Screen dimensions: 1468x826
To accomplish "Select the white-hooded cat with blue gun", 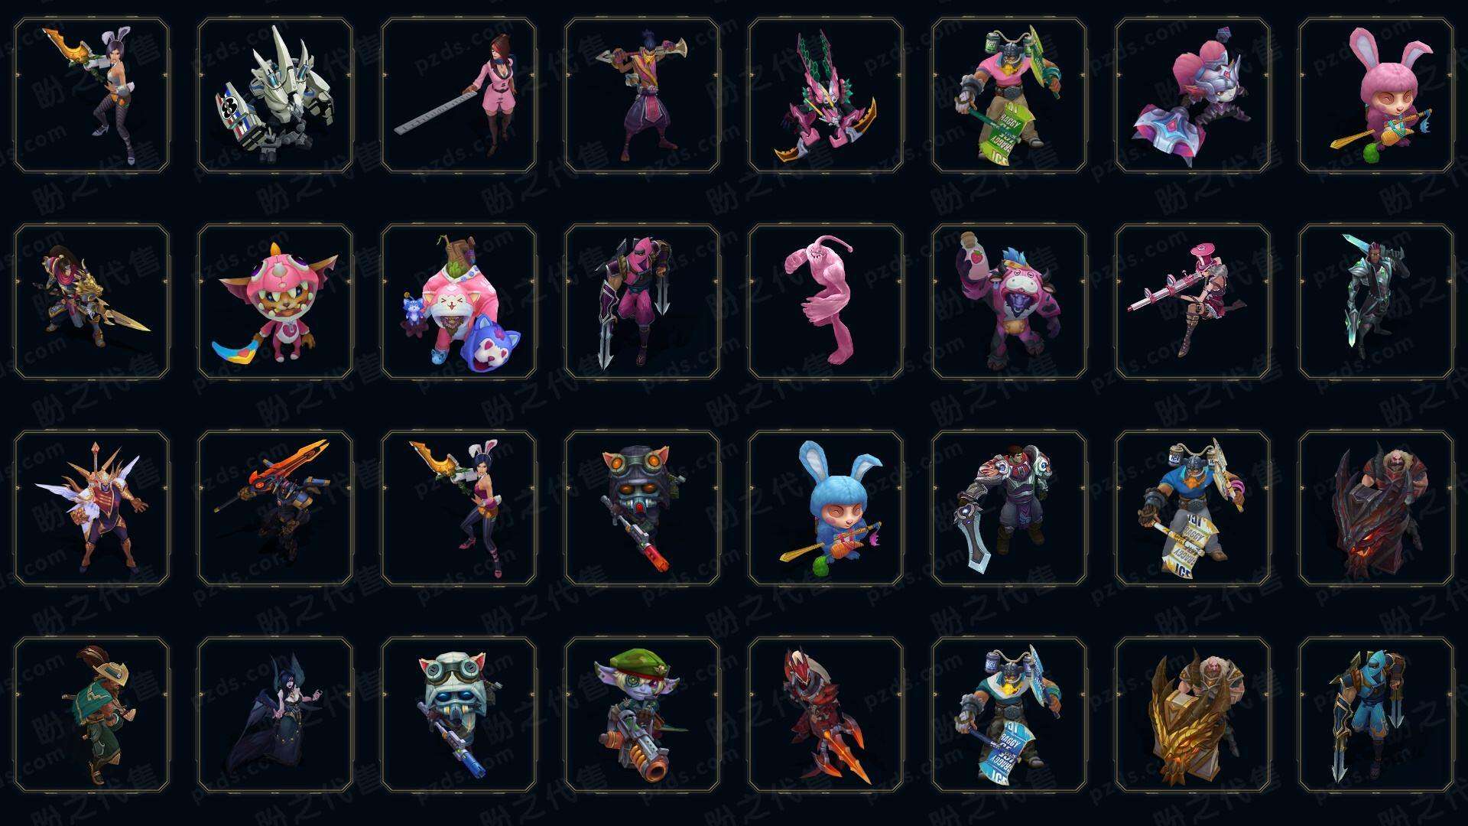I will (459, 714).
